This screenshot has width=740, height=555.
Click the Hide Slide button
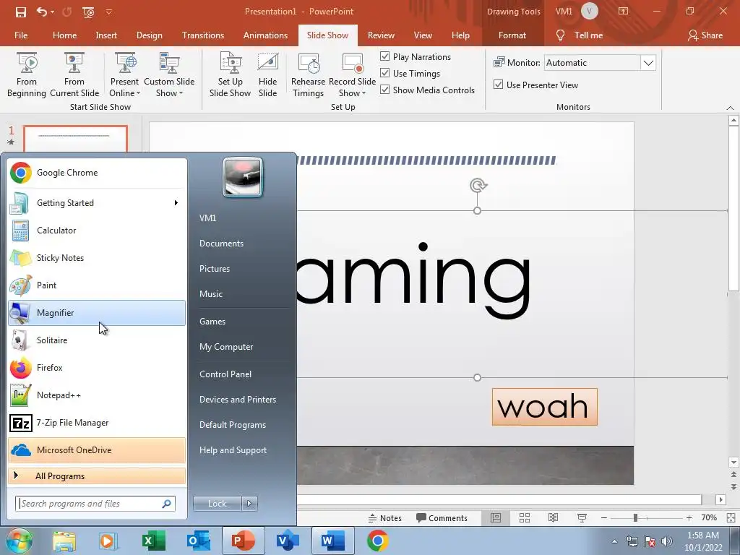[267, 75]
